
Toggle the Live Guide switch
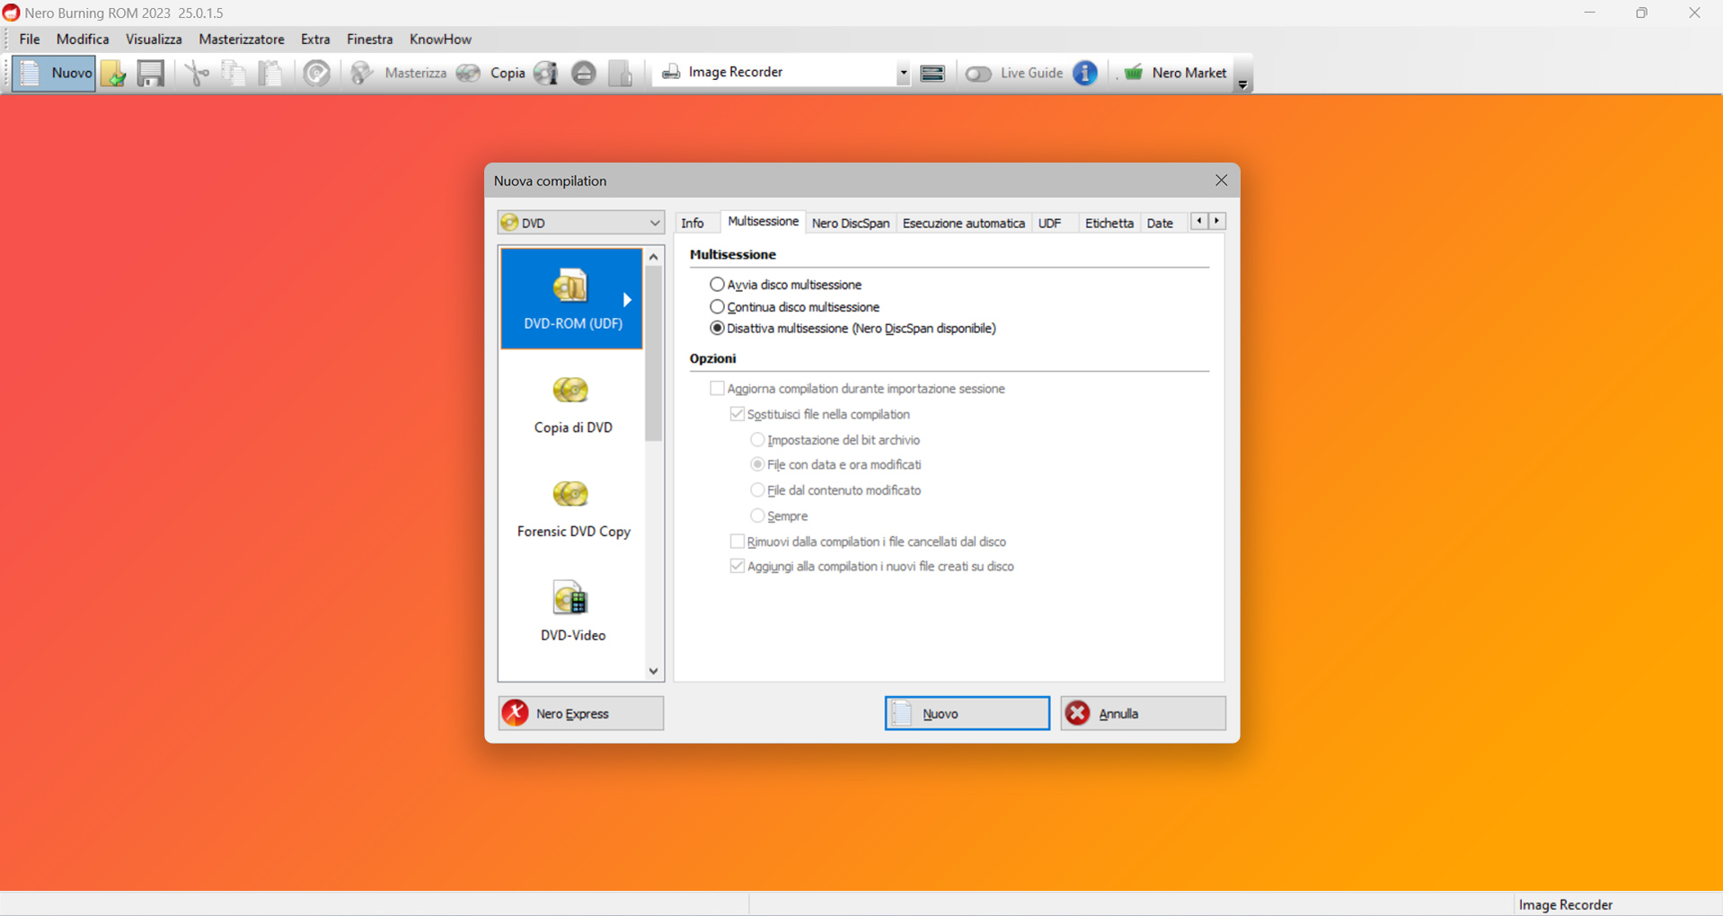(977, 73)
